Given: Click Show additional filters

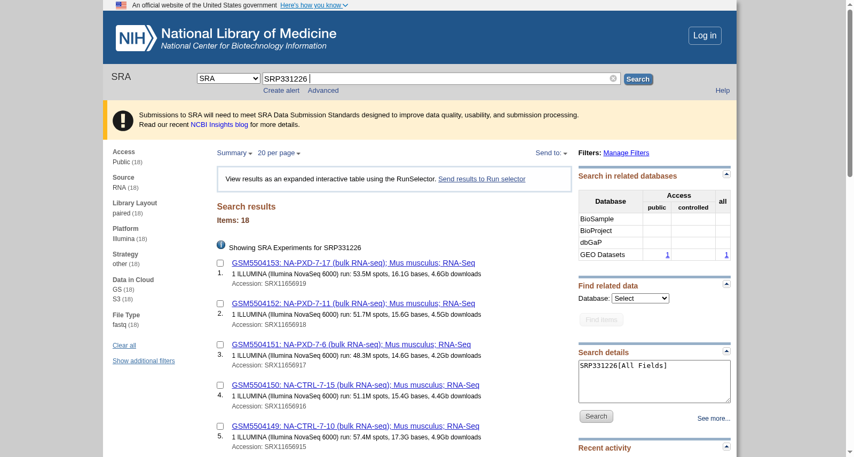Looking at the screenshot, I should (x=144, y=361).
